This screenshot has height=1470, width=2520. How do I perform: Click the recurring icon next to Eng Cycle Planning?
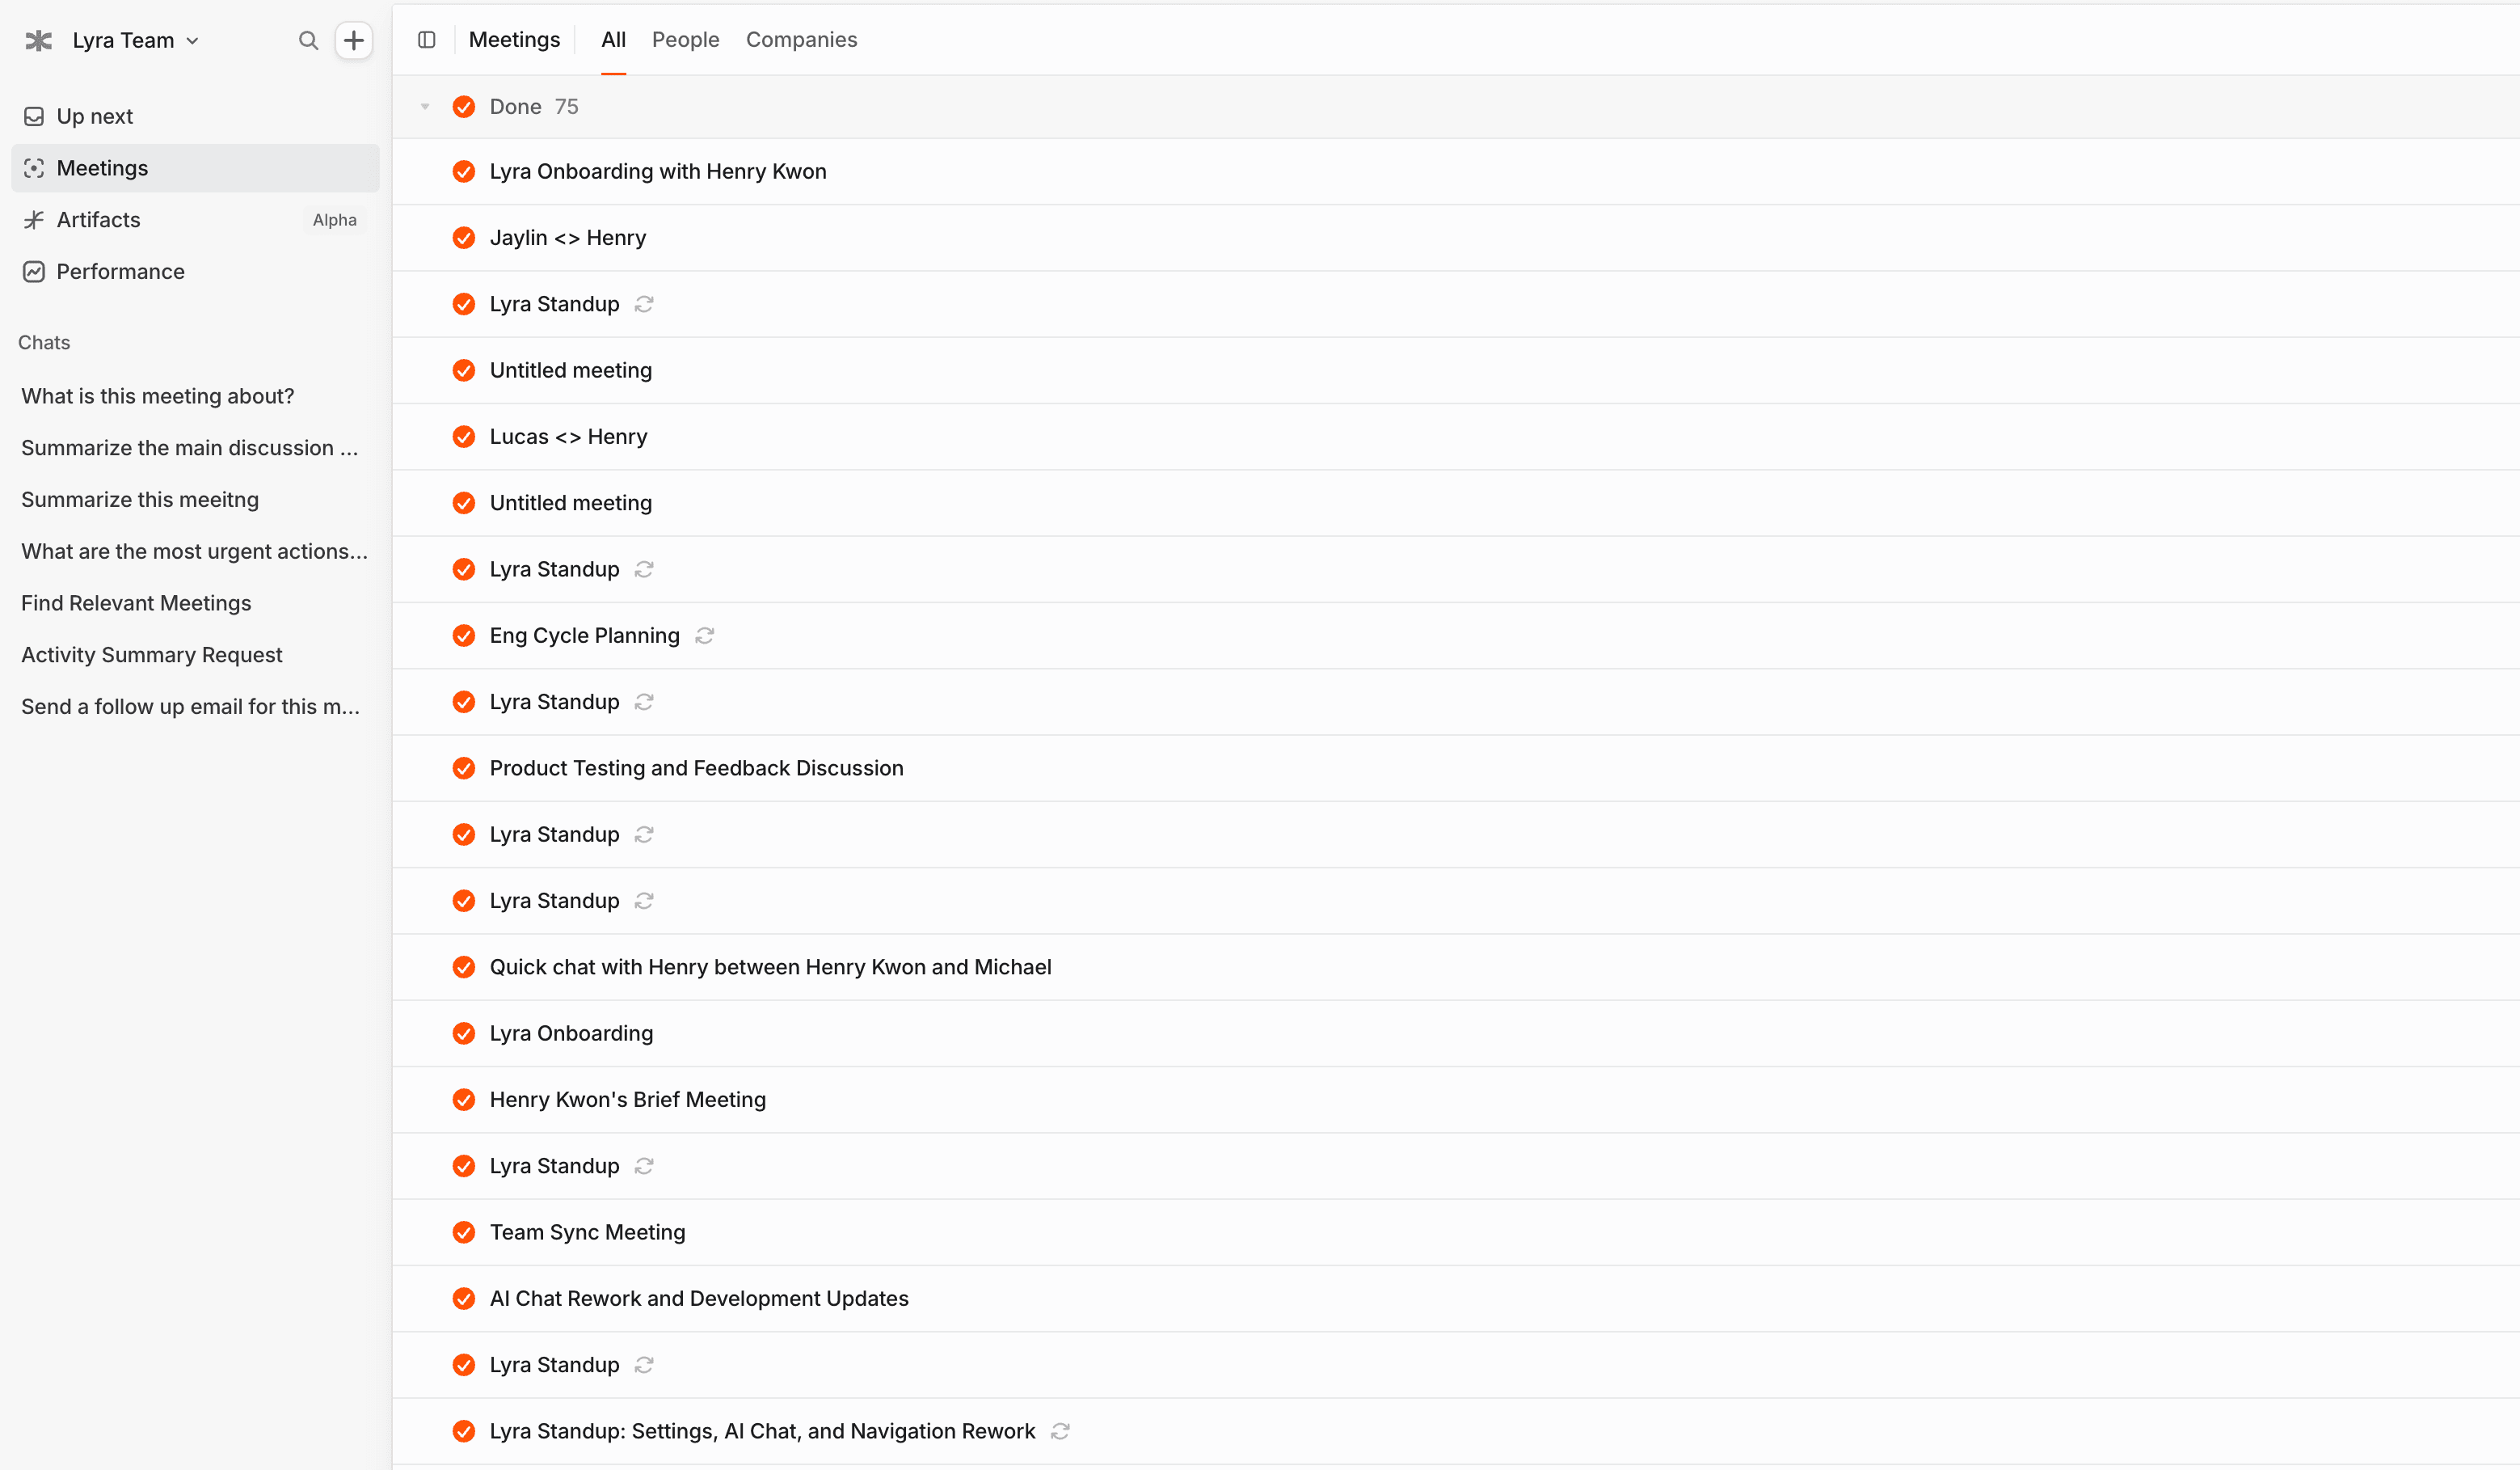click(704, 636)
